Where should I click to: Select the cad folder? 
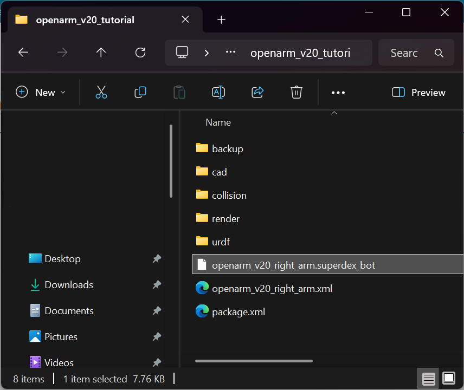tap(211, 172)
